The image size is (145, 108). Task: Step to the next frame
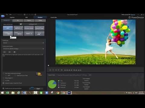coord(59,70)
